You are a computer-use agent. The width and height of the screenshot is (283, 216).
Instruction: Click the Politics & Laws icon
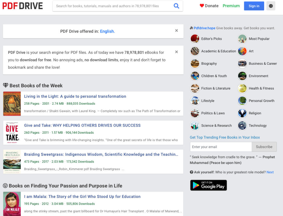click(x=195, y=113)
